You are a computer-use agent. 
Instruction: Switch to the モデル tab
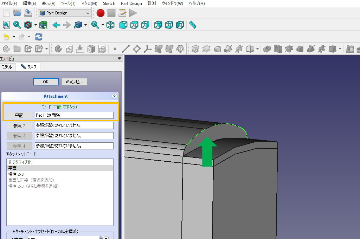point(7,67)
